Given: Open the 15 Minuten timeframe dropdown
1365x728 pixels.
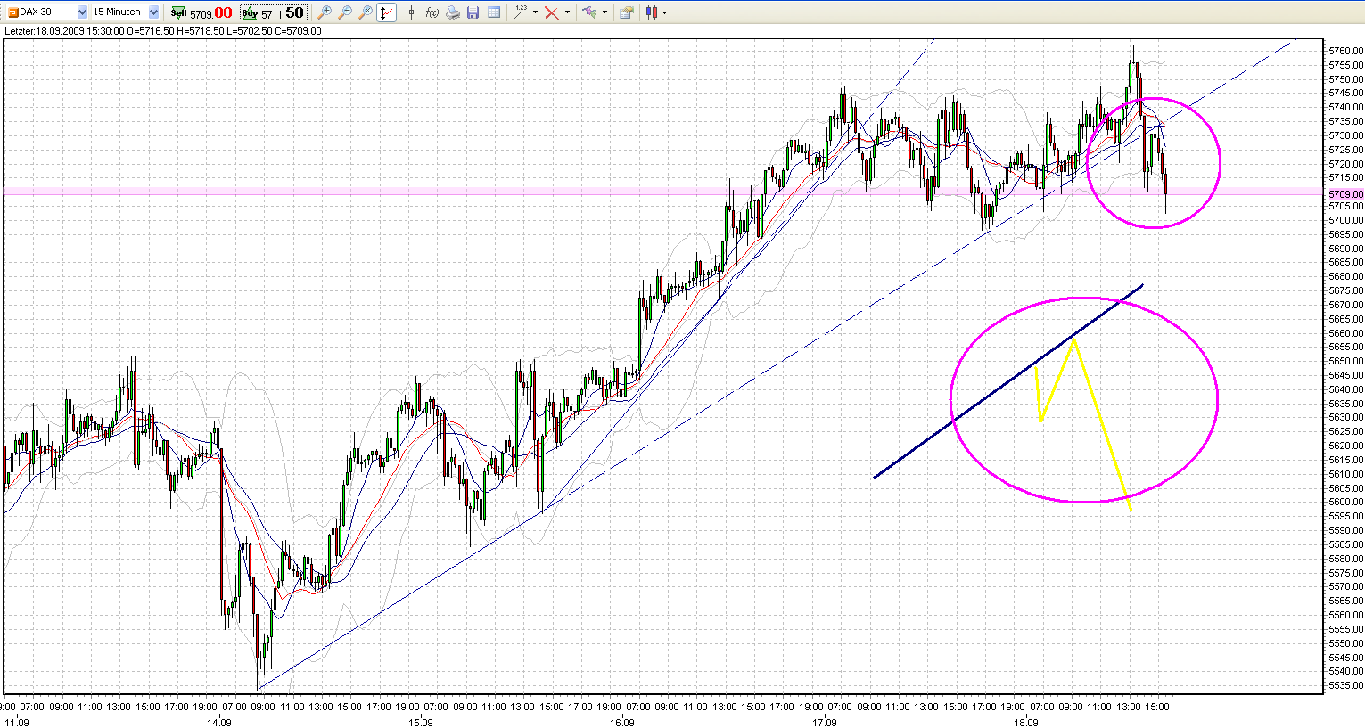Looking at the screenshot, I should tap(154, 12).
